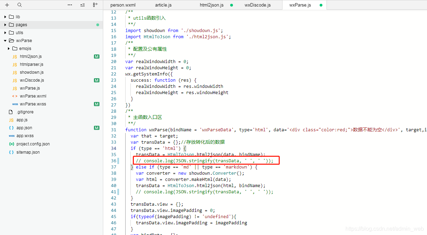The height and width of the screenshot is (235, 427).
Task: Expand the emojis folder arrow
Action: click(x=9, y=48)
